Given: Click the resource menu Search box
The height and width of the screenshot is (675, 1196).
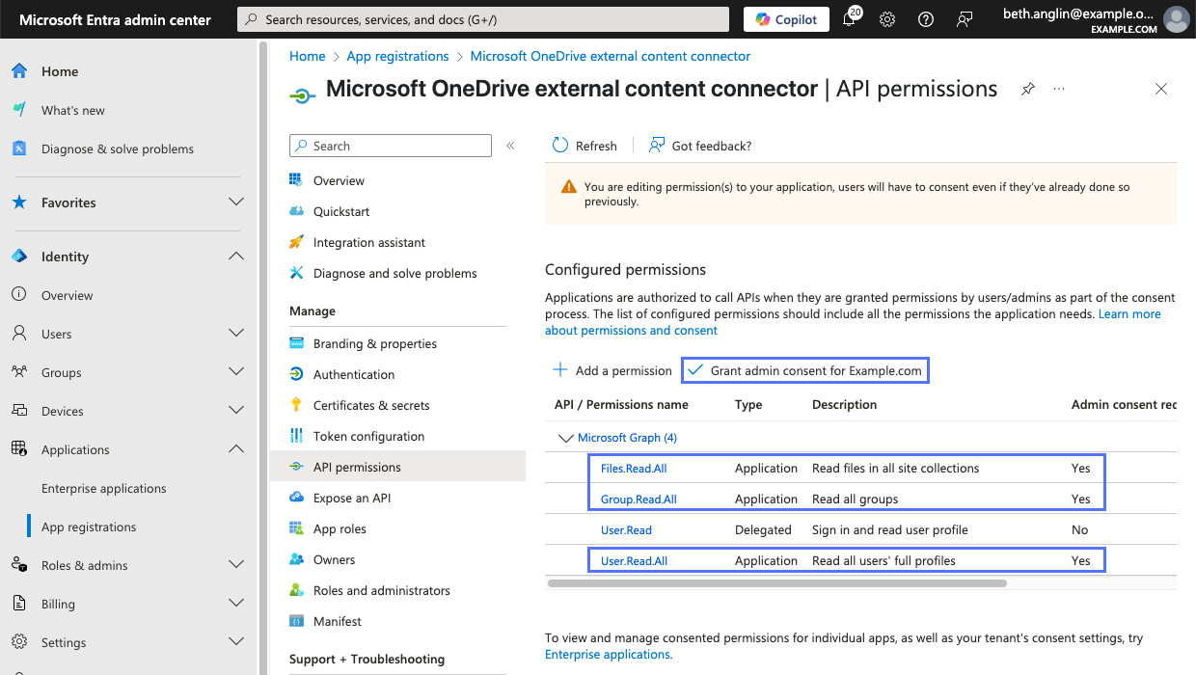Looking at the screenshot, I should [391, 146].
